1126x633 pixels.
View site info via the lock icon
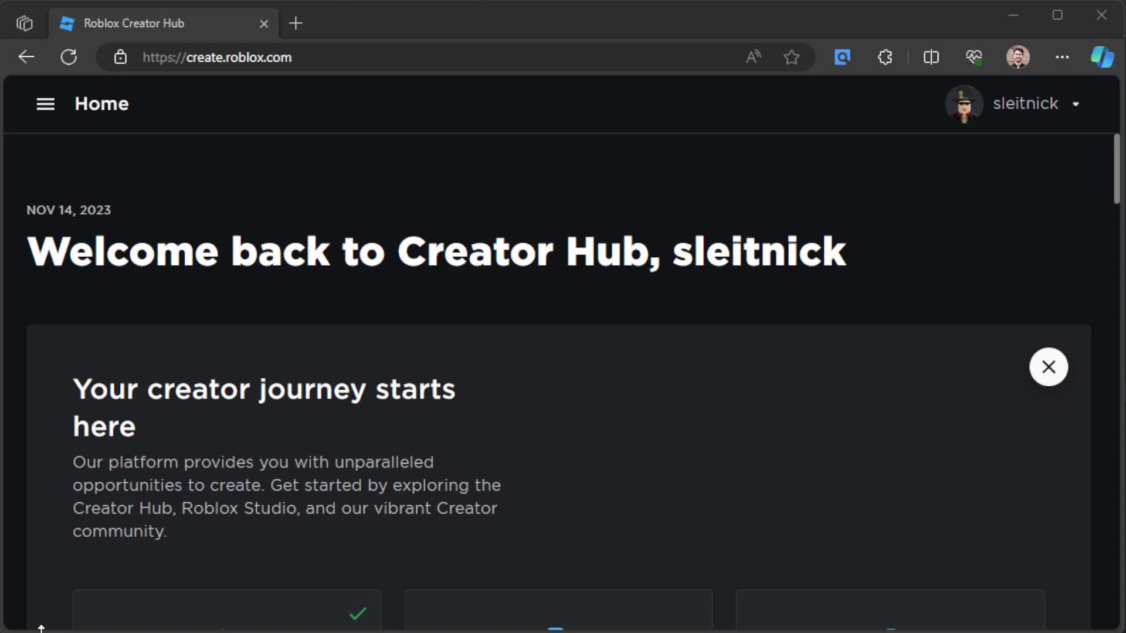pos(120,57)
